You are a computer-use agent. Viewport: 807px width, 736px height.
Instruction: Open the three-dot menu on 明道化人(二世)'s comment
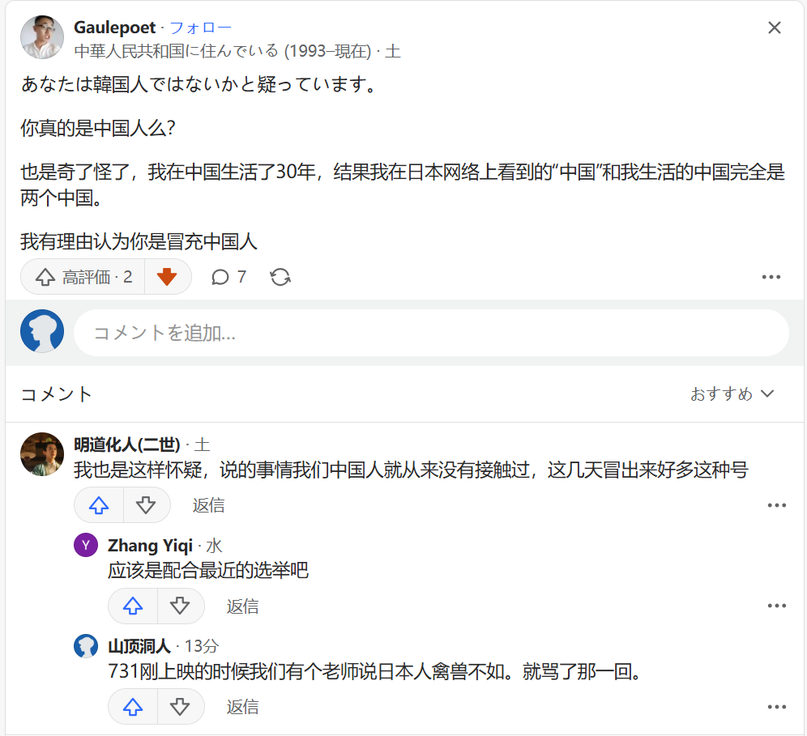[x=777, y=505]
